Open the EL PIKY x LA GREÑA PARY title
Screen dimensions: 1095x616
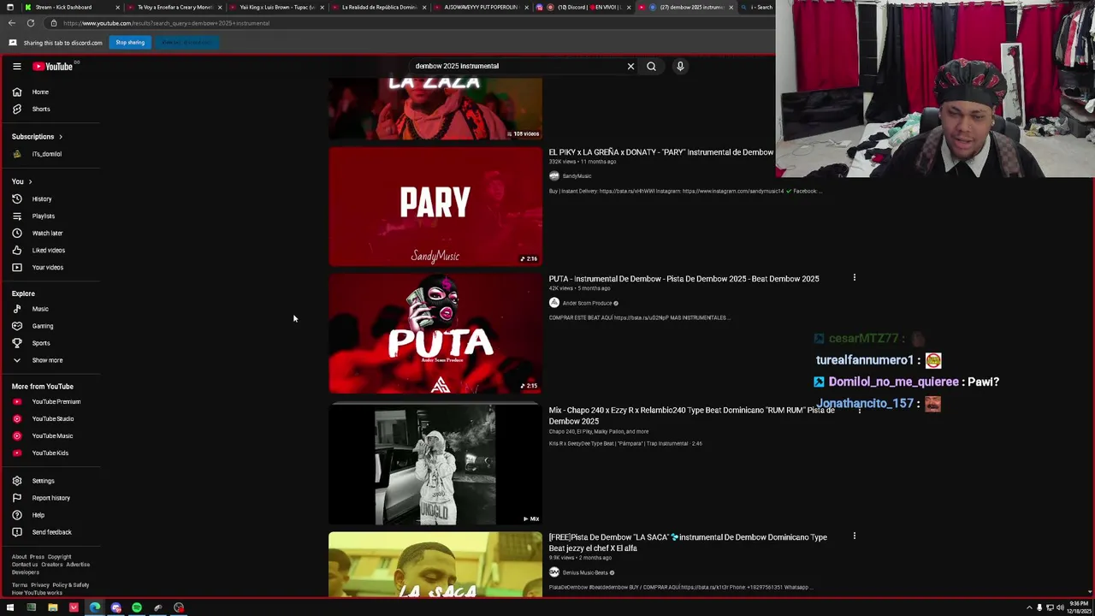(x=660, y=152)
